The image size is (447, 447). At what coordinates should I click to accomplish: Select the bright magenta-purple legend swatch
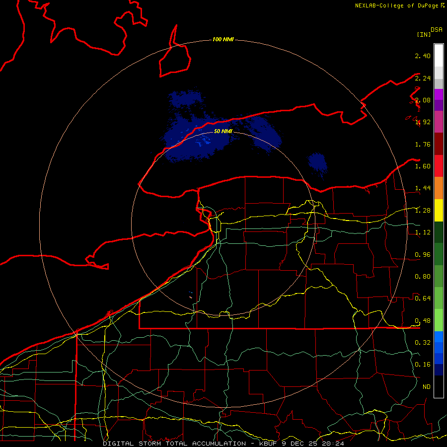coord(439,94)
